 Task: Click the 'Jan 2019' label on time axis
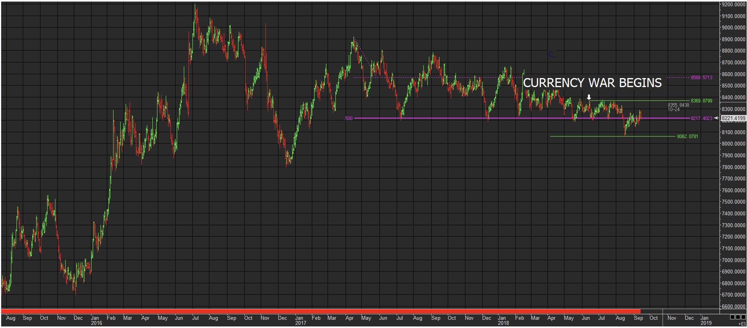(x=706, y=321)
